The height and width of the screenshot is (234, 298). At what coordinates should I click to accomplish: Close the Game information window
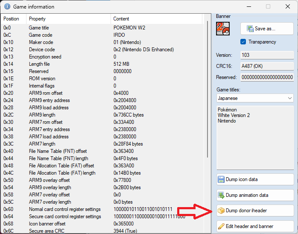[x=288, y=6]
